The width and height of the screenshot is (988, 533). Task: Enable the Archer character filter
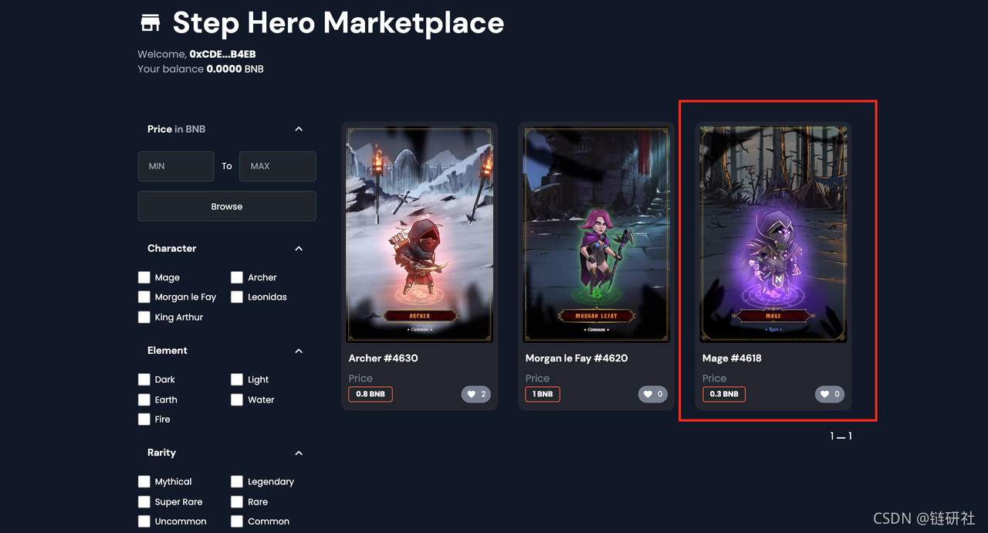[x=237, y=277]
